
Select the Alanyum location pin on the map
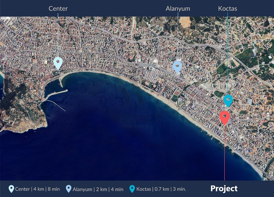[x=177, y=66]
